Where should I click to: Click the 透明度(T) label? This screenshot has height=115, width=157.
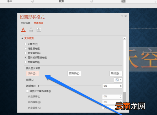click(x=31, y=86)
